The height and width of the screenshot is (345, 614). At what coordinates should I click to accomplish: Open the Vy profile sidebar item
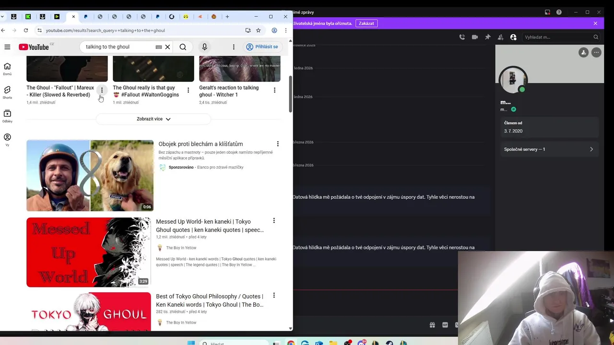tap(7, 140)
